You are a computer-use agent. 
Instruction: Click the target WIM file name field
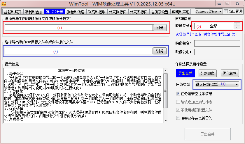click(79, 51)
